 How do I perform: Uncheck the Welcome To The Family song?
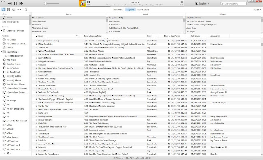[37, 92]
